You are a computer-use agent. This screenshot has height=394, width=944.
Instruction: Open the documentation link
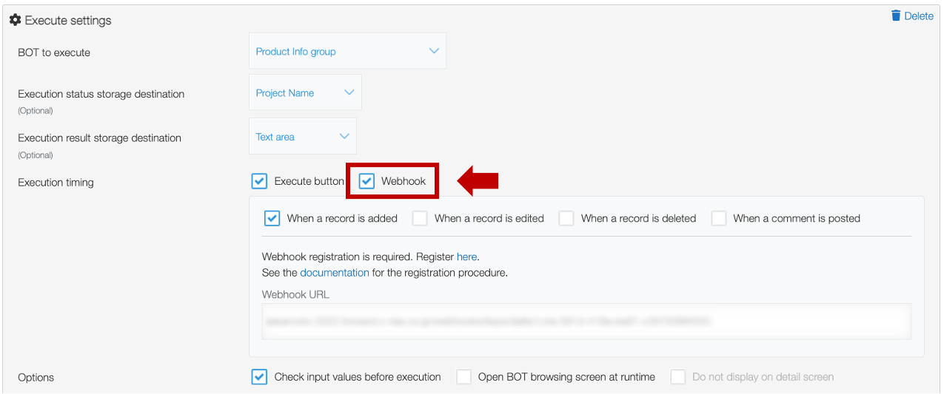tap(335, 272)
